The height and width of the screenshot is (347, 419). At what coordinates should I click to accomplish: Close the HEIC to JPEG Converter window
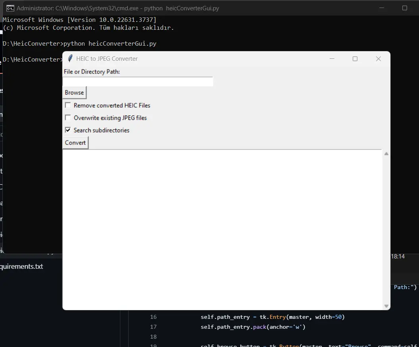[378, 59]
